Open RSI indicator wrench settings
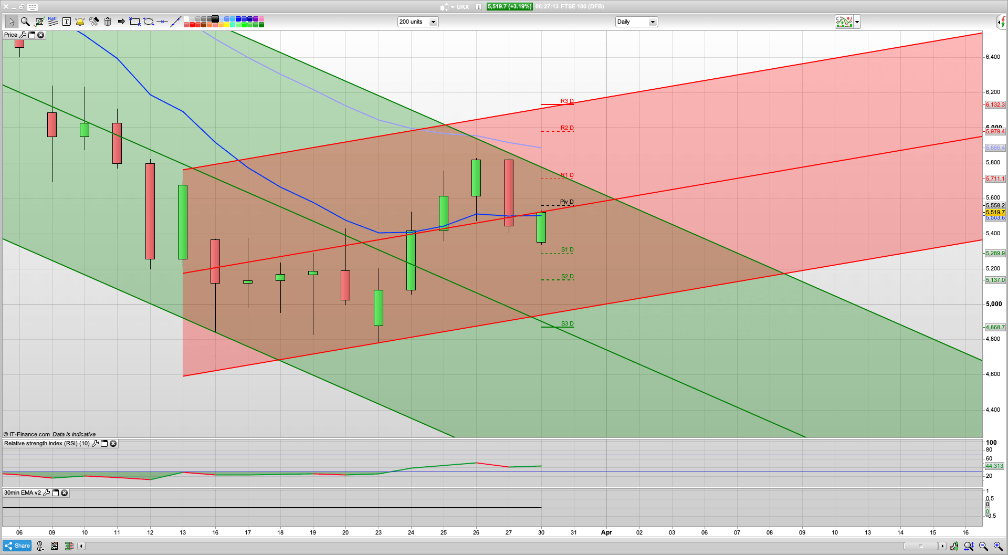This screenshot has height=555, width=1008. point(95,443)
